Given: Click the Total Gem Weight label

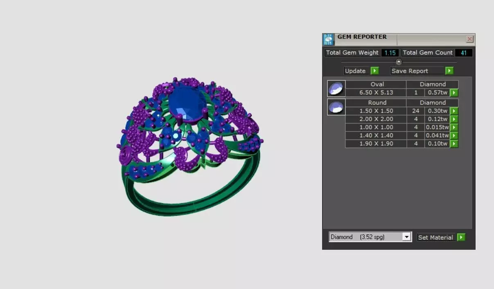Looking at the screenshot, I should (x=352, y=53).
